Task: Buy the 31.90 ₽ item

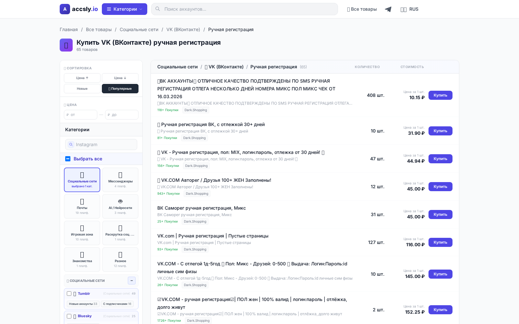Action: pyautogui.click(x=441, y=131)
